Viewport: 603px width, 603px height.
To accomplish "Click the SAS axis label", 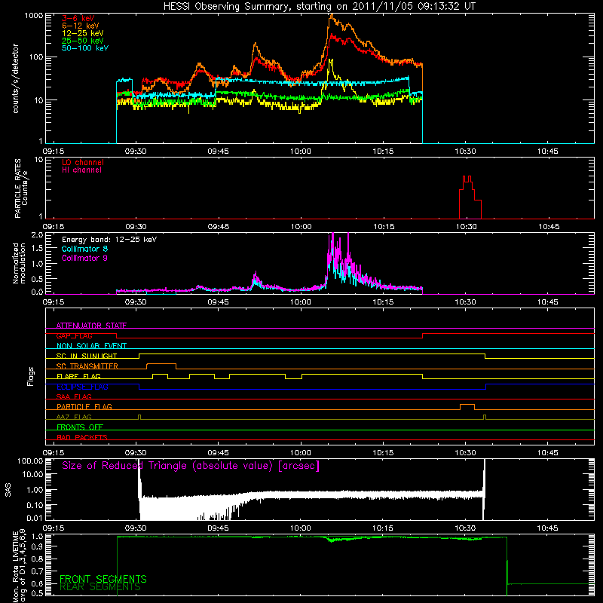I will (8, 490).
